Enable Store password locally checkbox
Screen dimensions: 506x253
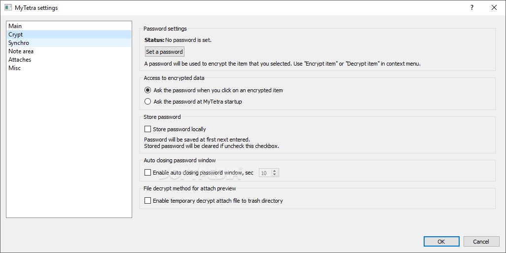[x=175, y=129]
